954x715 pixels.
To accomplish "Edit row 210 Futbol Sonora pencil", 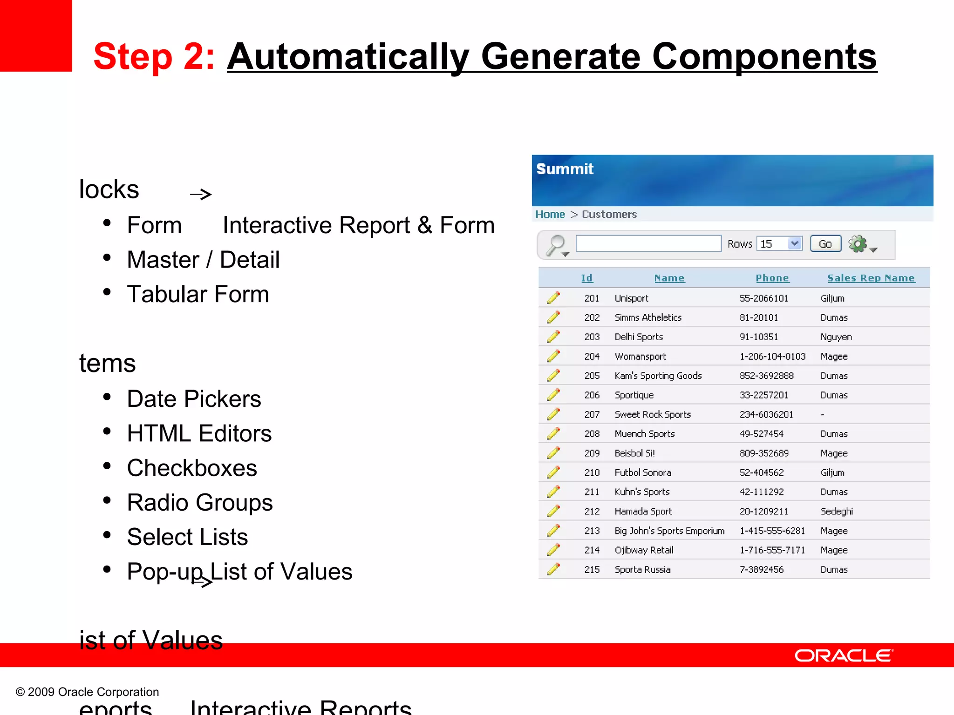I will 553,472.
